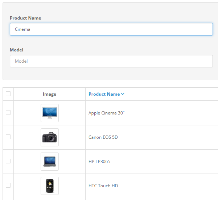Click the Model filter label

click(17, 50)
